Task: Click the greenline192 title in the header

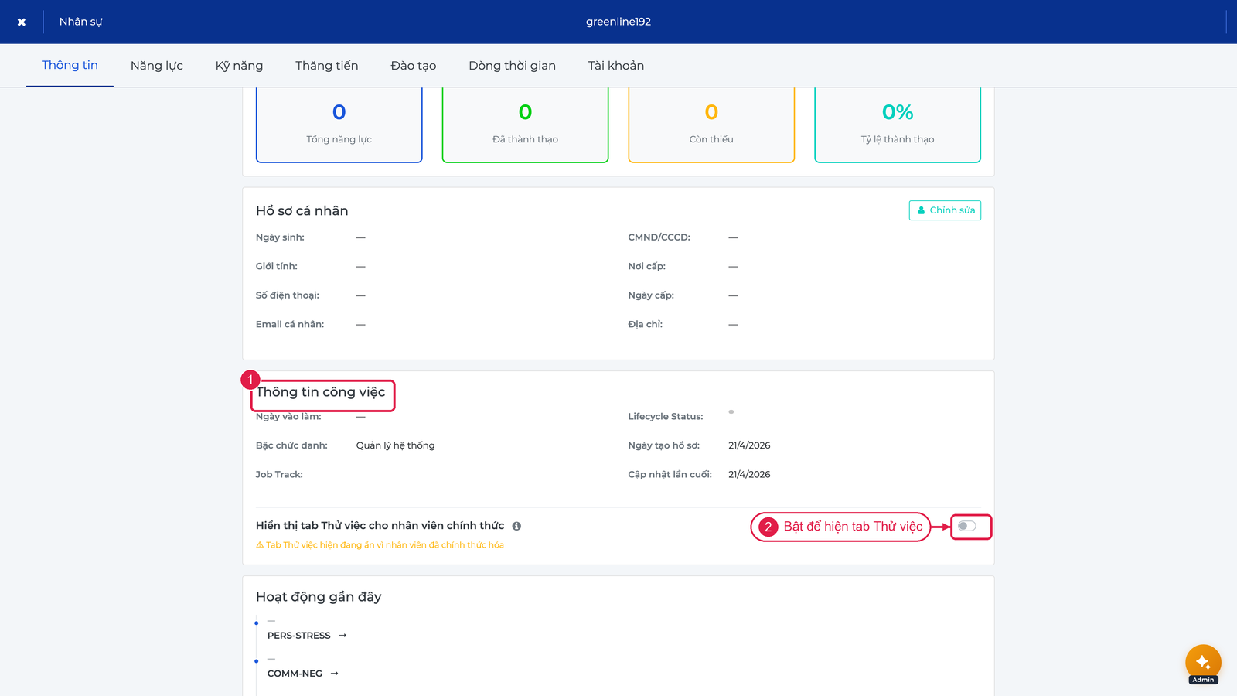Action: coord(618,22)
